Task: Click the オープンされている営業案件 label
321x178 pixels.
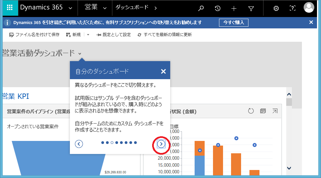Action: coord(33,127)
